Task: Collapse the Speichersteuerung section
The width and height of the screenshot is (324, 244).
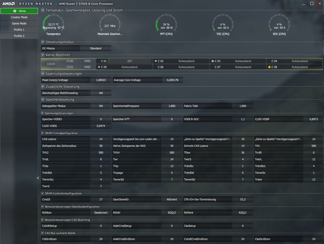Action: [43, 99]
